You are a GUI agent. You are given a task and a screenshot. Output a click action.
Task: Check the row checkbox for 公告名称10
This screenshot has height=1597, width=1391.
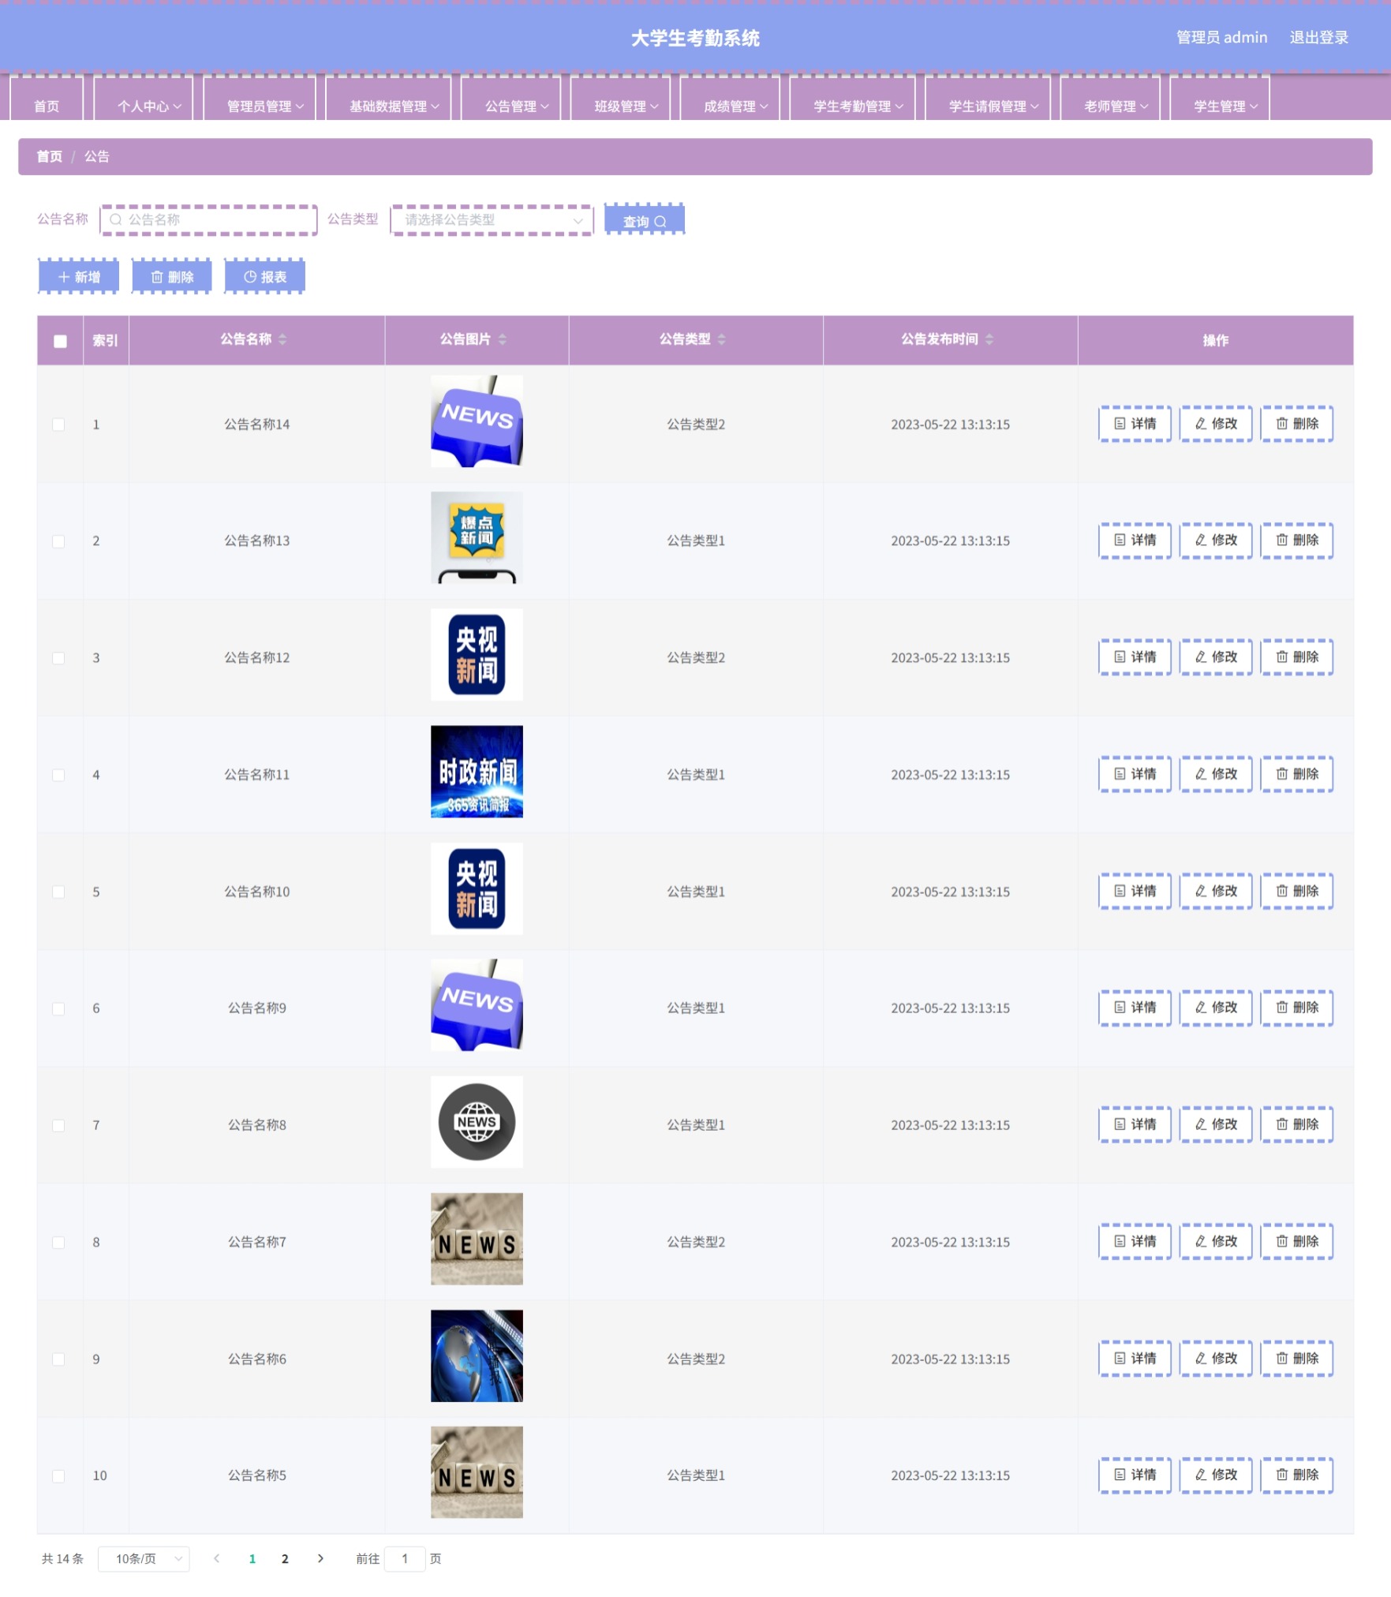pyautogui.click(x=58, y=892)
